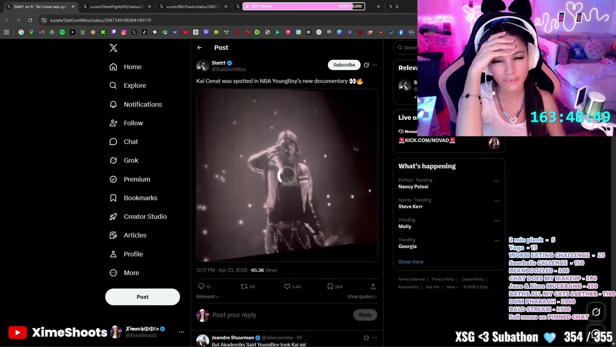Open Notifications in the X sidebar
The width and height of the screenshot is (616, 347).
tap(136, 104)
